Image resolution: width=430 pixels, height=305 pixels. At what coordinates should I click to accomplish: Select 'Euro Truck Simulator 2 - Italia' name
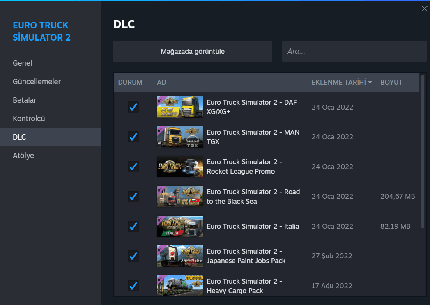point(253,226)
